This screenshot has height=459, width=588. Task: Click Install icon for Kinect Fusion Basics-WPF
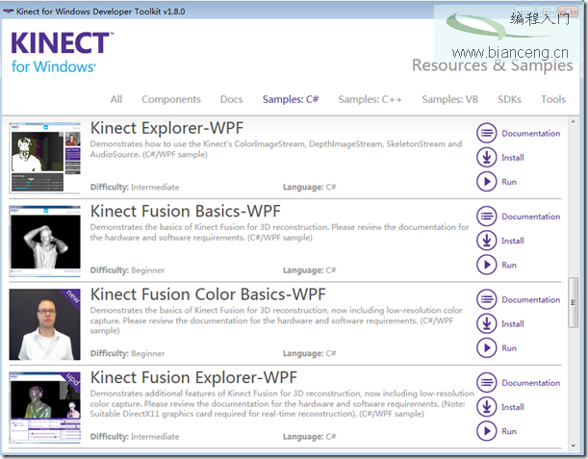click(487, 241)
